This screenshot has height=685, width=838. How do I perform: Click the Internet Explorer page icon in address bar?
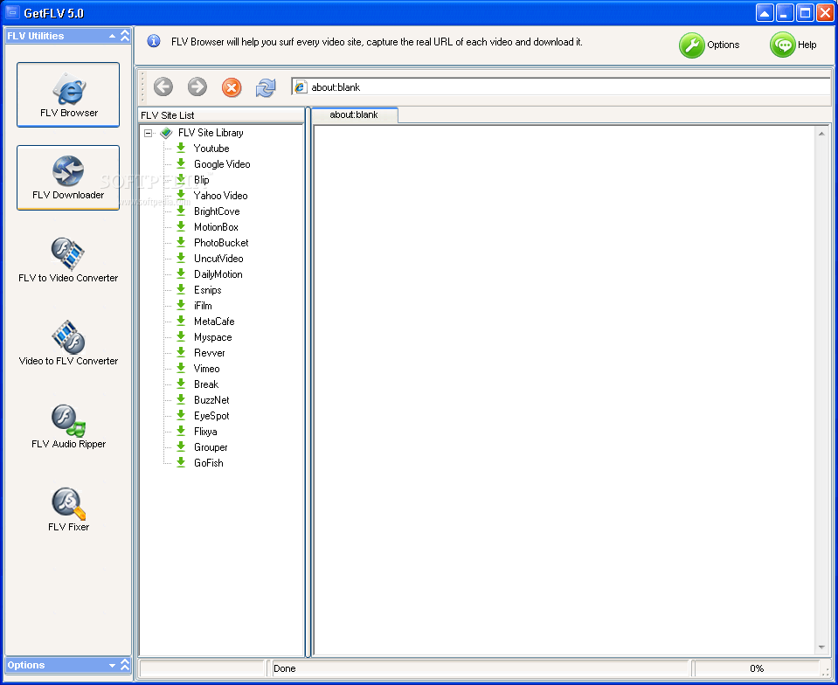point(301,86)
